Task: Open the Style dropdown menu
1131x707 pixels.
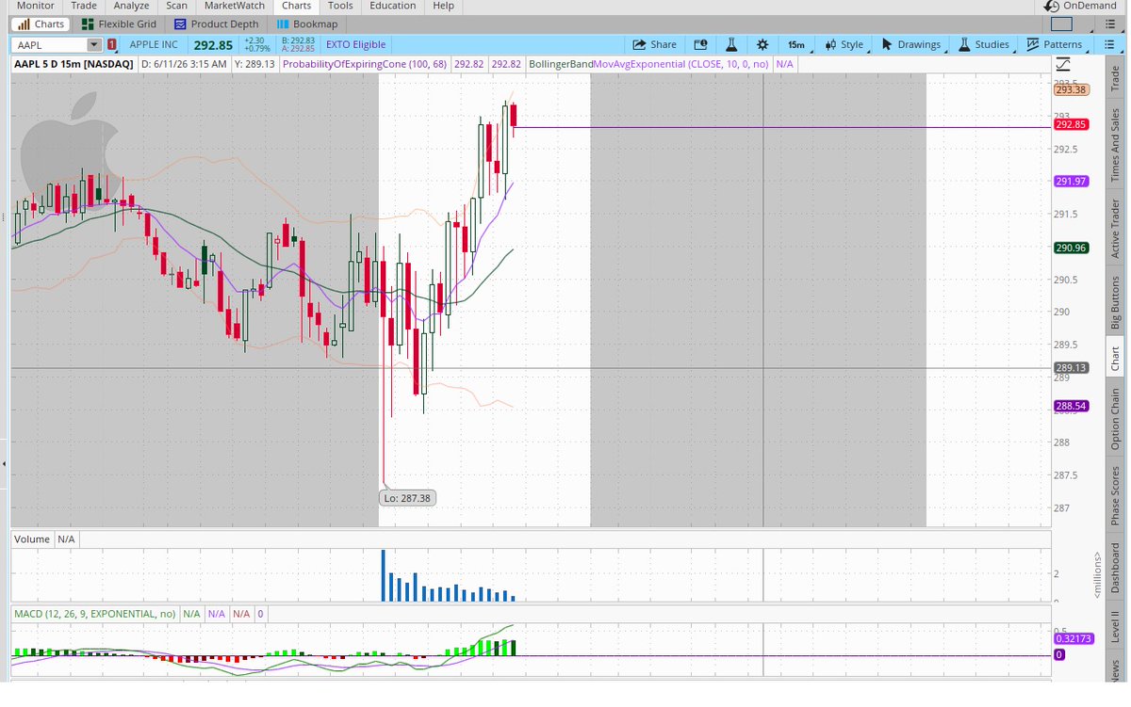Action: pyautogui.click(x=844, y=44)
